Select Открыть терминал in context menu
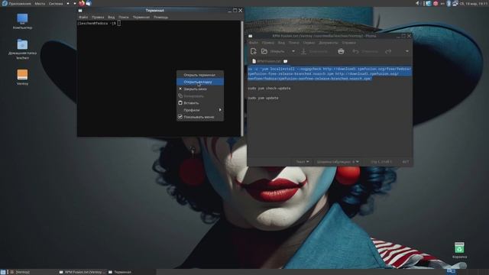The width and height of the screenshot is (489, 275). click(200, 75)
